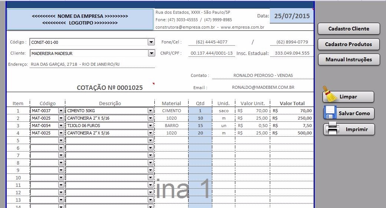Click the floppy disk save icon
Screen dimensions: 386x208
[x=330, y=113]
